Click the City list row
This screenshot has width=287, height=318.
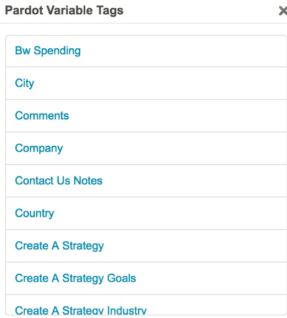coord(146,83)
